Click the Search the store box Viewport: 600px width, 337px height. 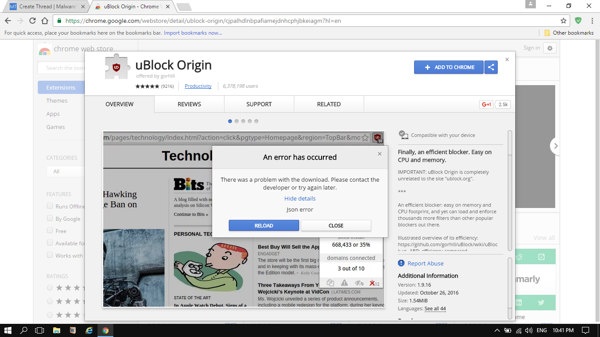[61, 68]
